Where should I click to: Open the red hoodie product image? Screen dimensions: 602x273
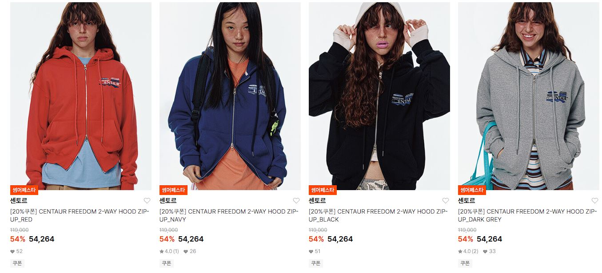pyautogui.click(x=81, y=96)
